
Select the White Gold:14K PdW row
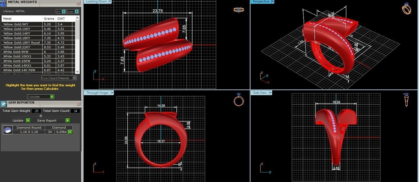click(38, 70)
